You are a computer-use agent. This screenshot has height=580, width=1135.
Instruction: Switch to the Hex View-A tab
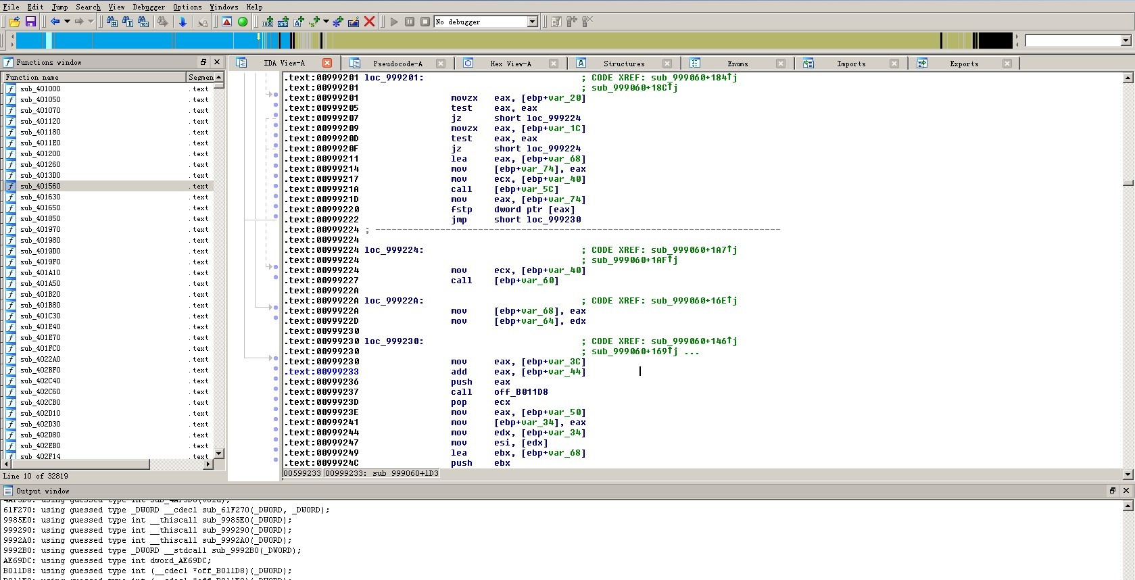(510, 64)
